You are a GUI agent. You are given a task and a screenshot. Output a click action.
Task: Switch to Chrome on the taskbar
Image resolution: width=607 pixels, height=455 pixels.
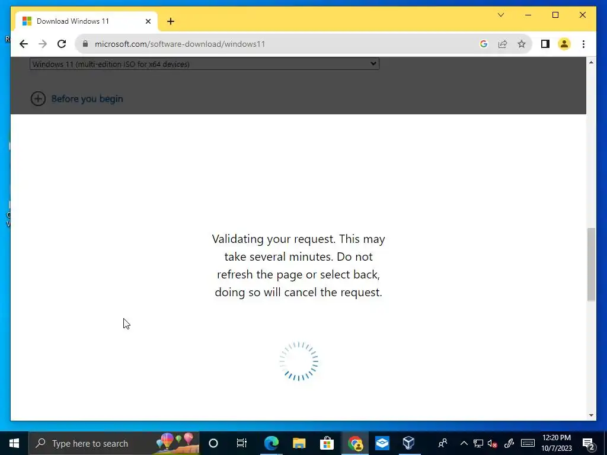[x=355, y=443]
